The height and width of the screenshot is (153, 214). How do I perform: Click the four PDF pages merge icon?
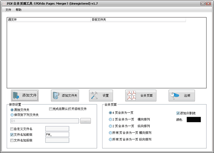[x=132, y=96]
